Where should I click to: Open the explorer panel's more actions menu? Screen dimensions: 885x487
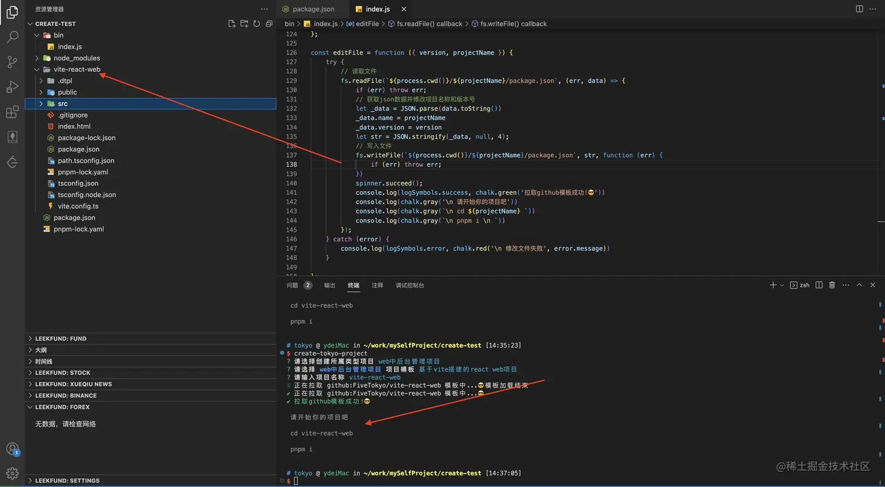tap(265, 9)
